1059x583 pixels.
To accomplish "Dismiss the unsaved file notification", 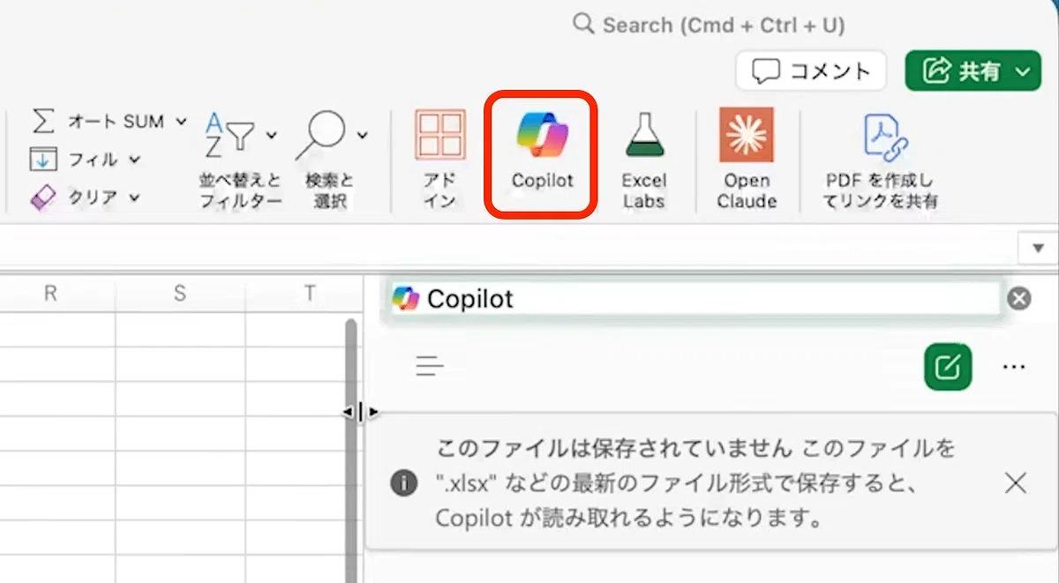I will coord(1016,482).
